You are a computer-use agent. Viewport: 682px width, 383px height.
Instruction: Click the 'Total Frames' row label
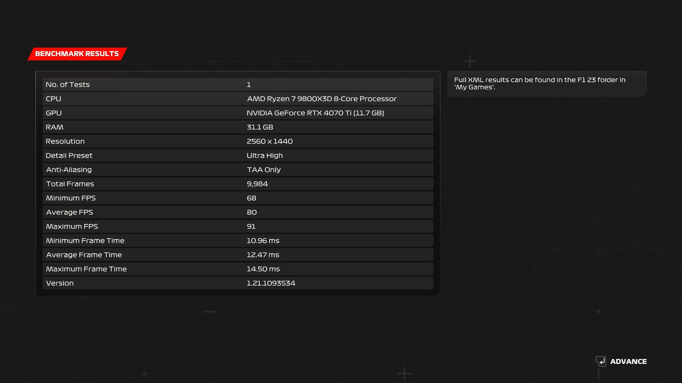point(70,184)
